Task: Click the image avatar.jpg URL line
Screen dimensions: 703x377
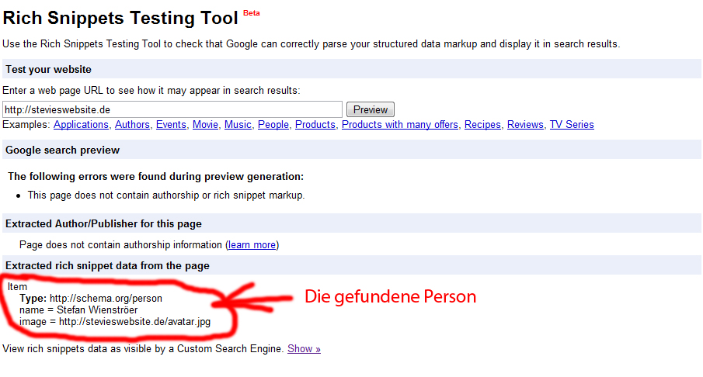Action: coord(115,321)
